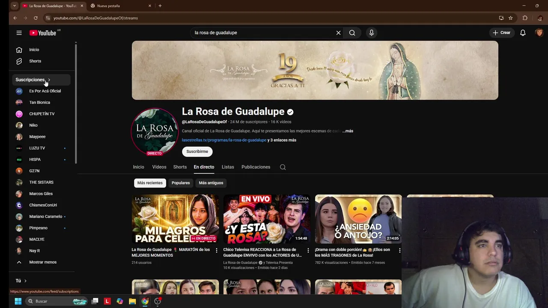Show y 3 enlaces más
This screenshot has height=308, width=548.
(282, 140)
